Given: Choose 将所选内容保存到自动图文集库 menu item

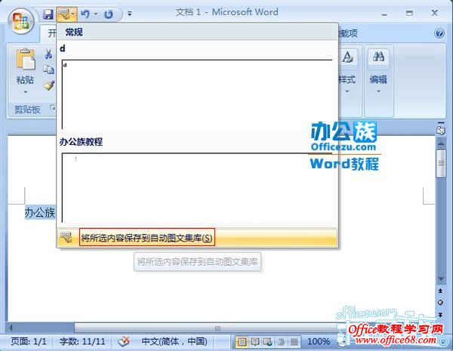Looking at the screenshot, I should (x=147, y=238).
